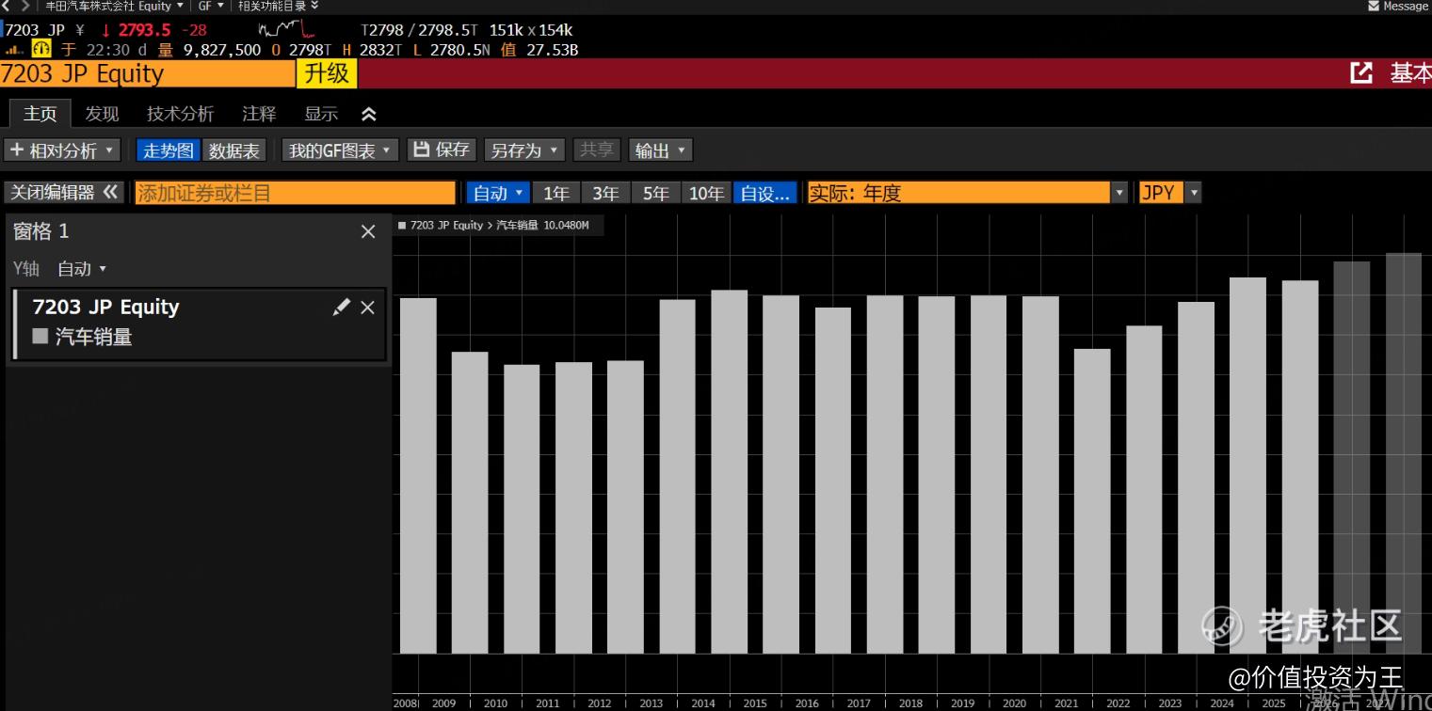1432x711 pixels.
Task: Collapse ribbon with double chevron up icon
Action: click(x=369, y=114)
